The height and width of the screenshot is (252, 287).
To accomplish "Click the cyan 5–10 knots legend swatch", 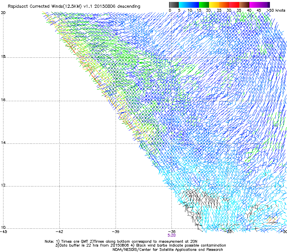I will [x=184, y=5].
